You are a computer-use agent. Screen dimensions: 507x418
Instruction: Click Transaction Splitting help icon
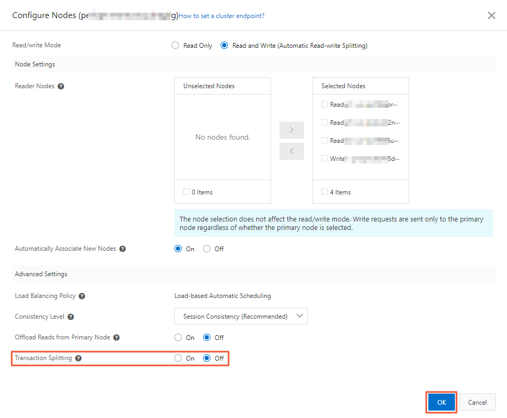point(79,358)
